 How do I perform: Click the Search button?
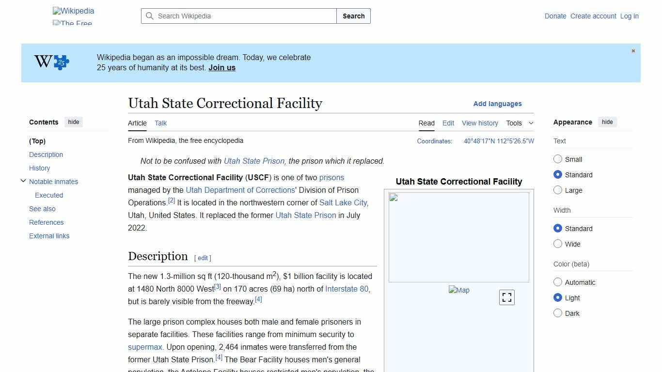[x=353, y=16]
